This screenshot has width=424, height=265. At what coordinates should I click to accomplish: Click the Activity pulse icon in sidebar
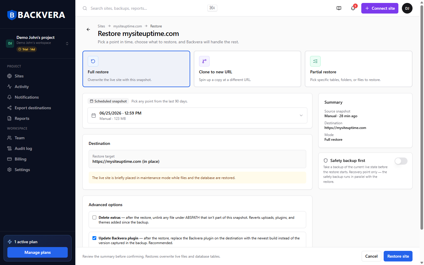click(x=9, y=87)
